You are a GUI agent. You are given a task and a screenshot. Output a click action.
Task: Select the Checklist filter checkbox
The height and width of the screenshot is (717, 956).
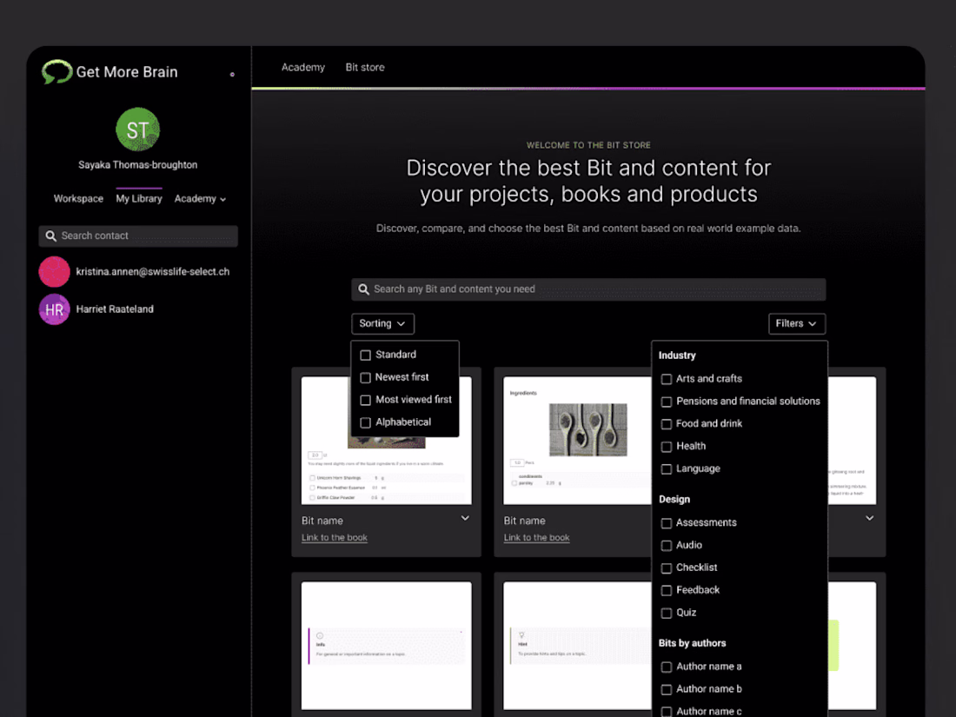point(667,568)
